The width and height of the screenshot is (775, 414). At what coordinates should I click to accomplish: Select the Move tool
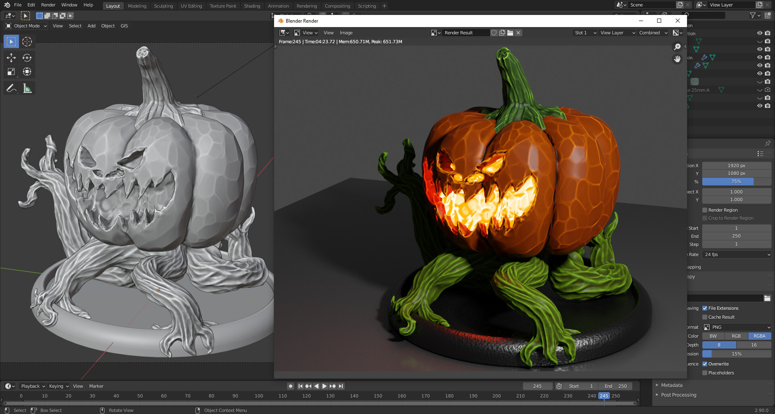tap(11, 58)
